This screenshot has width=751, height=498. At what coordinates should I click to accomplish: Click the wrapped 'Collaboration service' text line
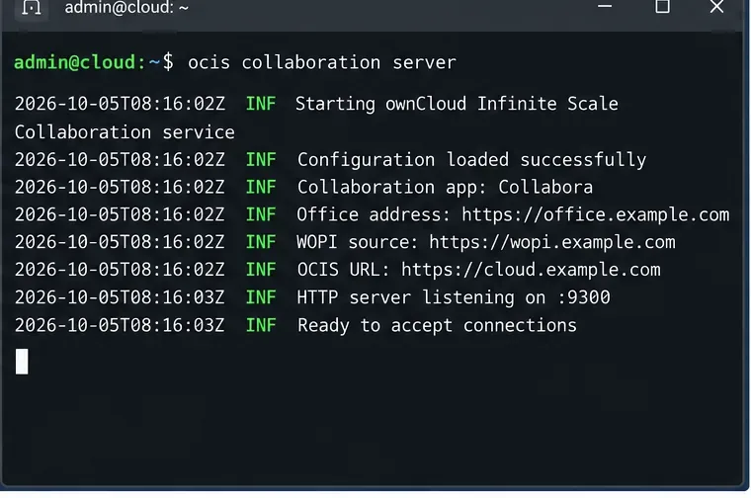pyautogui.click(x=125, y=132)
